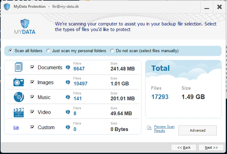The height and width of the screenshot is (154, 227).
Task: Click Video size 49.64 MB
Action: [x=121, y=113]
